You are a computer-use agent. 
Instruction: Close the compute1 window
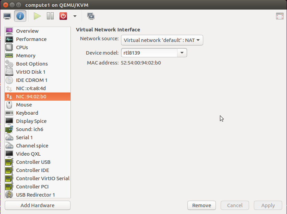pos(6,5)
